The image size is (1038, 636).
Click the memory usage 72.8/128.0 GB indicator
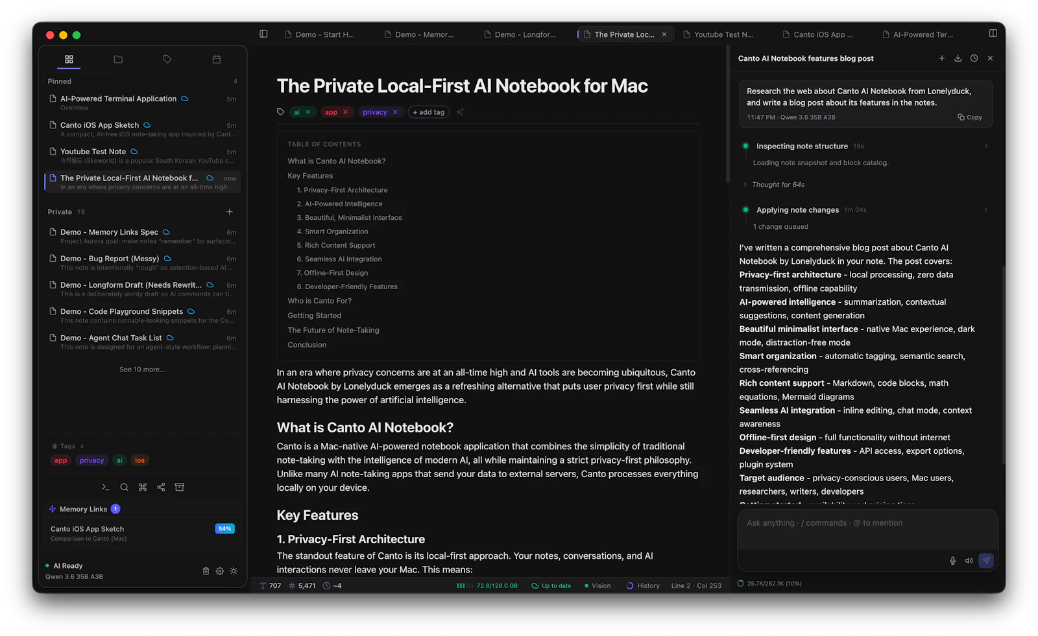[487, 585]
